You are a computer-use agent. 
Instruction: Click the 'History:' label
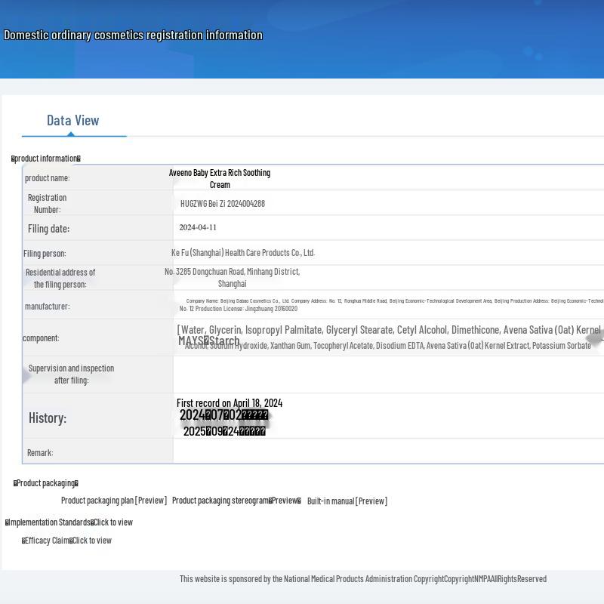point(48,418)
